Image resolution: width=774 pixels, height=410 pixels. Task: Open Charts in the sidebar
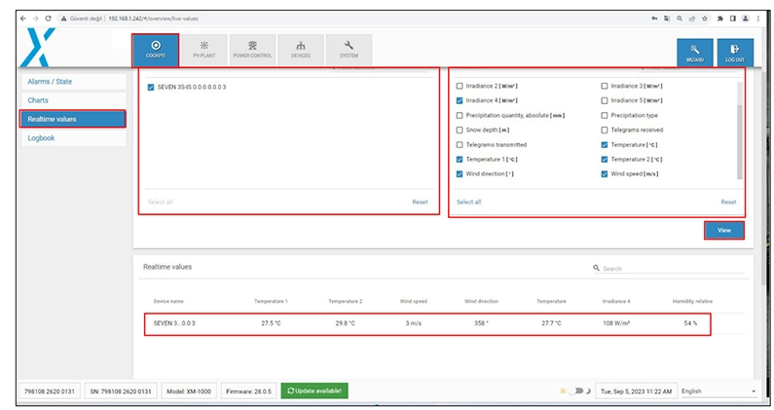[x=73, y=100]
